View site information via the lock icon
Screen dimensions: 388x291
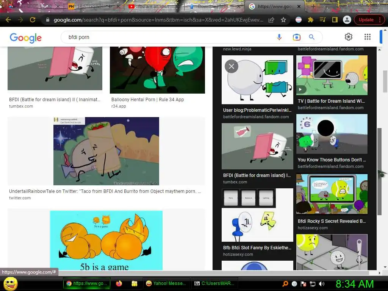point(48,20)
